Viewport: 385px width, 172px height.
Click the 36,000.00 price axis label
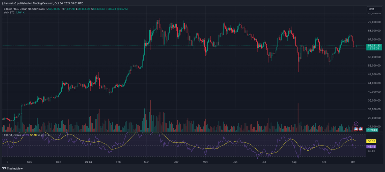coord(375,100)
